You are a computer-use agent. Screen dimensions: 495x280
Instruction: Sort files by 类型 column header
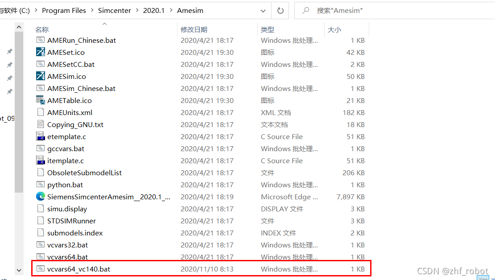click(268, 29)
